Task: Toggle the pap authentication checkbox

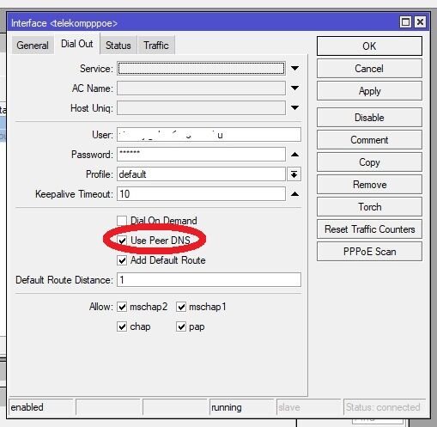Action: [181, 326]
